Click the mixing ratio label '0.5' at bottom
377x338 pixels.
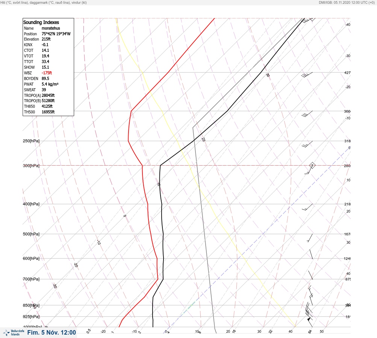point(89,331)
